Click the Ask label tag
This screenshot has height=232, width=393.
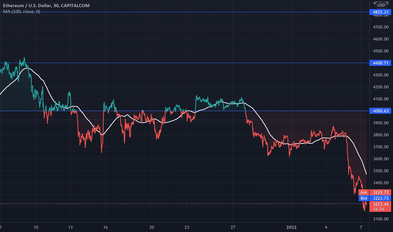[x=363, y=192]
